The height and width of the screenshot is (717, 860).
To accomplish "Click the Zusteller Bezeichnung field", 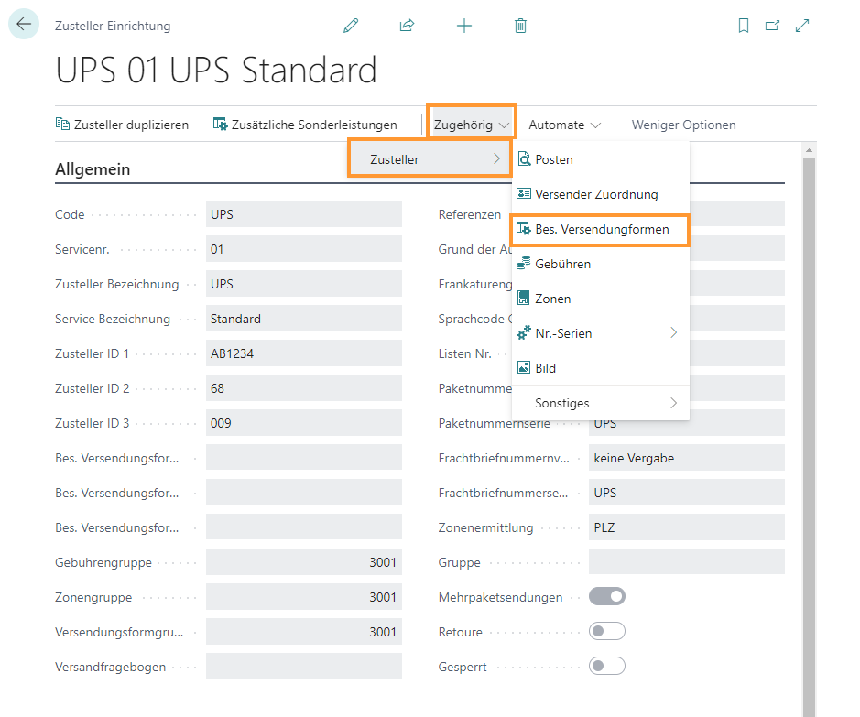I will (304, 283).
